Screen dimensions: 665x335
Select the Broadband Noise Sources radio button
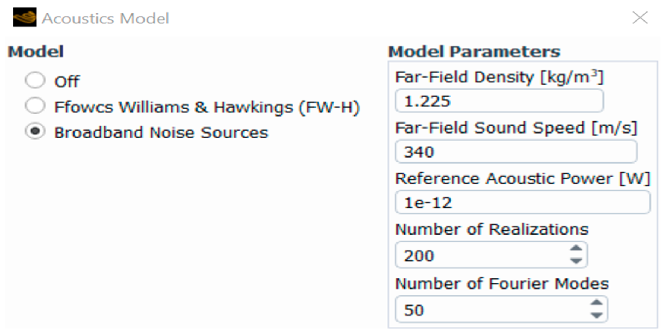(35, 131)
